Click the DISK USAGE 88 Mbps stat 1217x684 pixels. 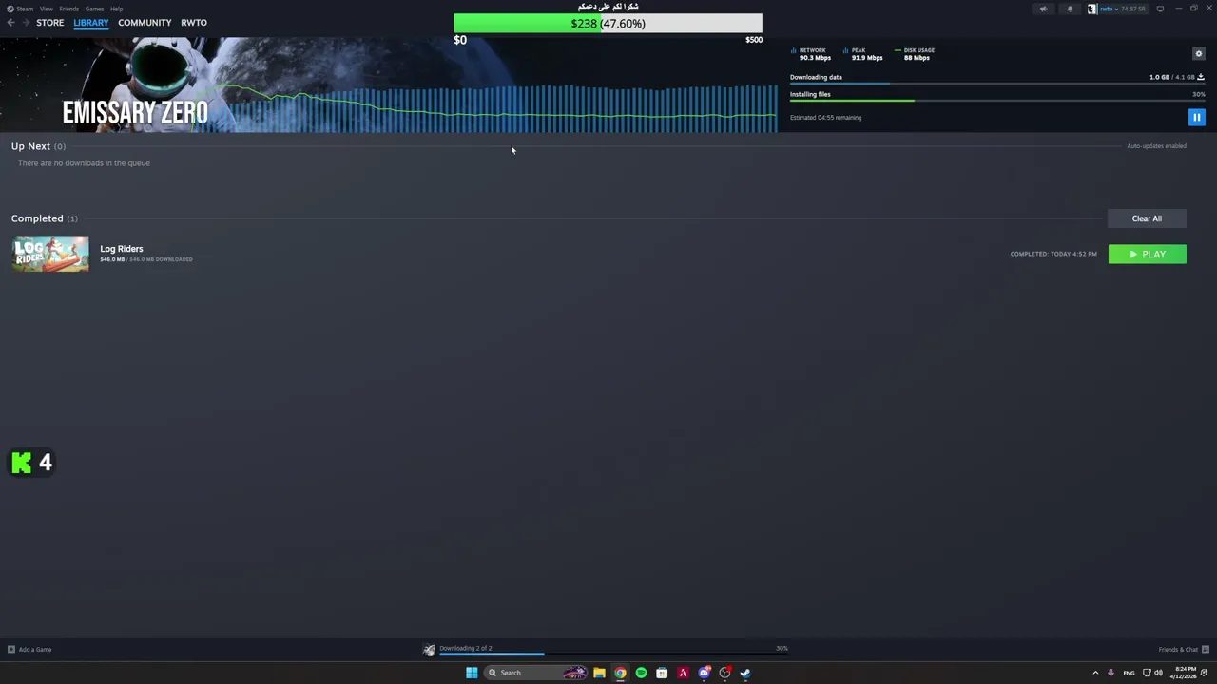click(915, 54)
